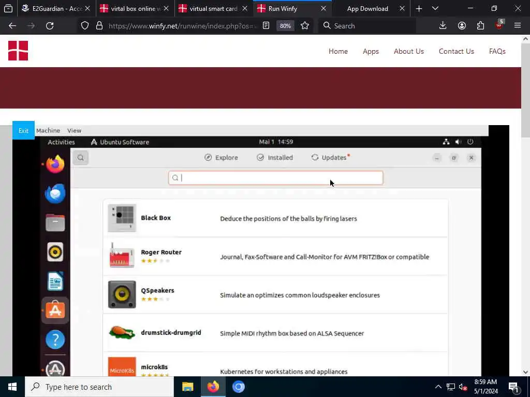Click the Exit button
This screenshot has height=397, width=530.
(23, 130)
